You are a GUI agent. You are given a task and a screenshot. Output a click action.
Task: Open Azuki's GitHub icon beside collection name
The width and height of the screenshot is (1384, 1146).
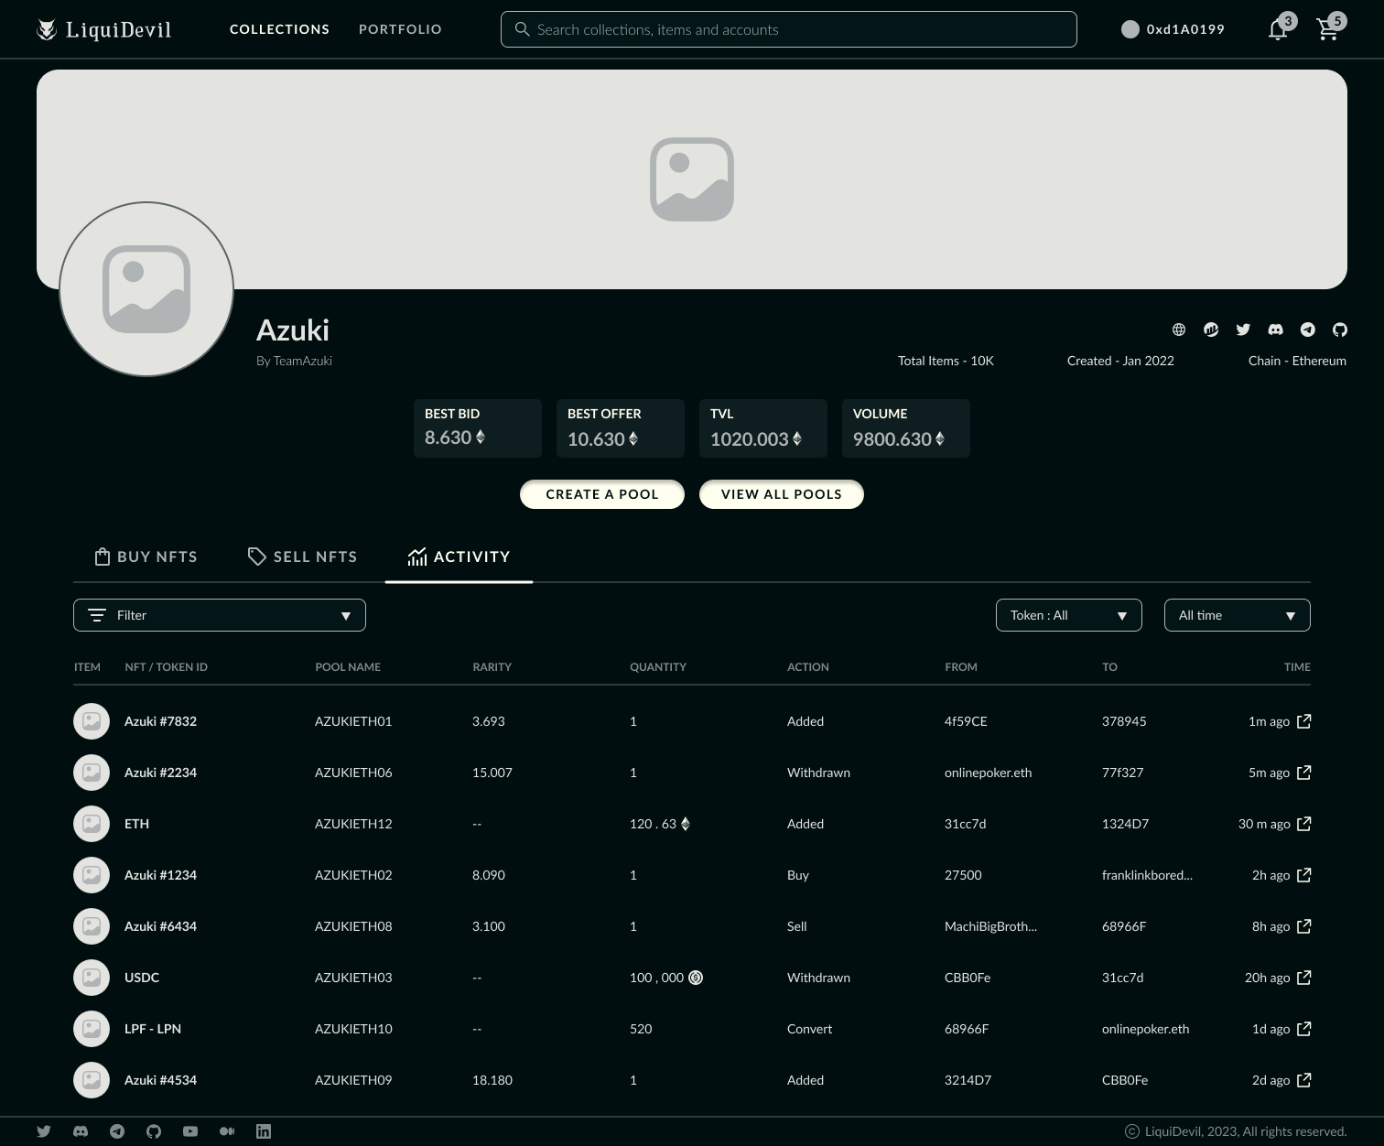click(x=1340, y=330)
